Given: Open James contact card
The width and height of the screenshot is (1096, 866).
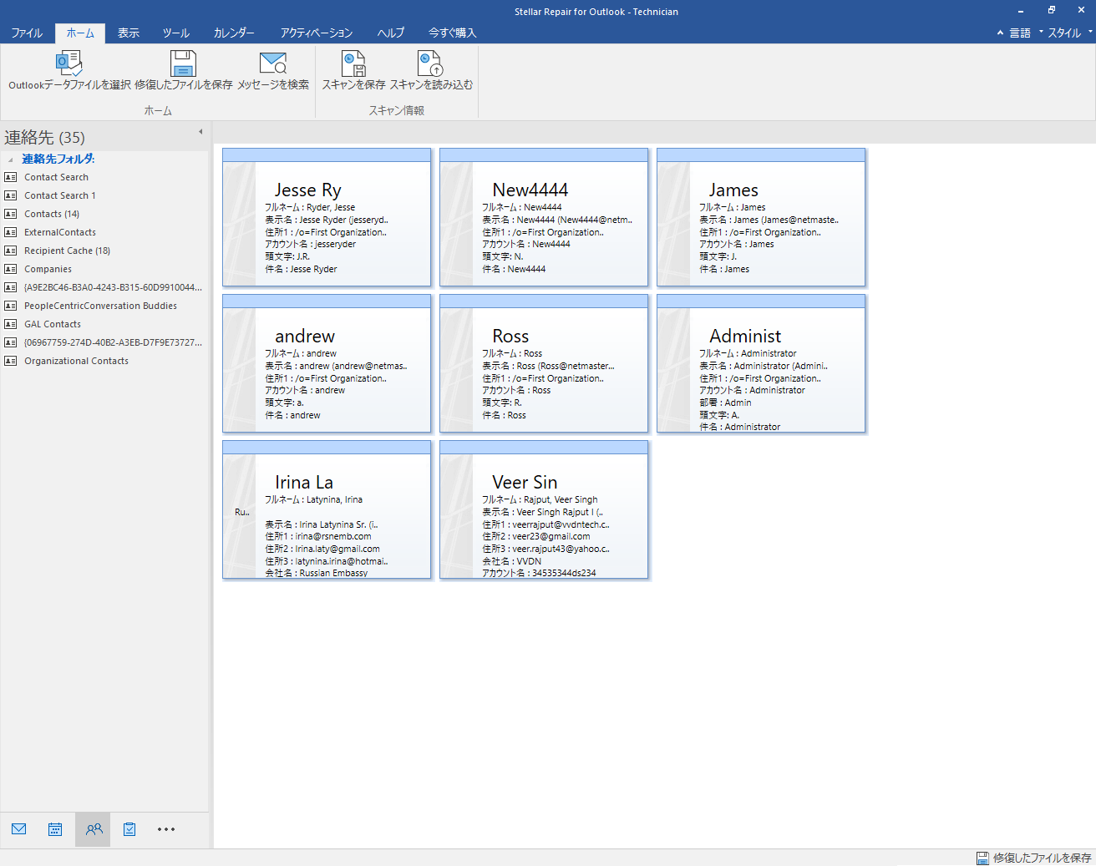Looking at the screenshot, I should tap(761, 217).
